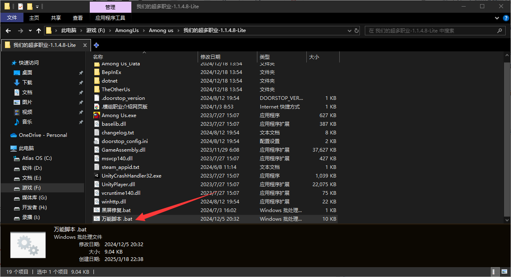Open the recent locations dropdown arrow
Viewport: 511px width, 277px height.
tap(30, 30)
